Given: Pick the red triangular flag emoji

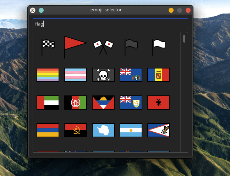Looking at the screenshot, I should (75, 47).
